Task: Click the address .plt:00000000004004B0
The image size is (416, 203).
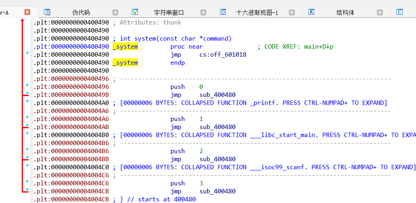Action: pyautogui.click(x=71, y=135)
